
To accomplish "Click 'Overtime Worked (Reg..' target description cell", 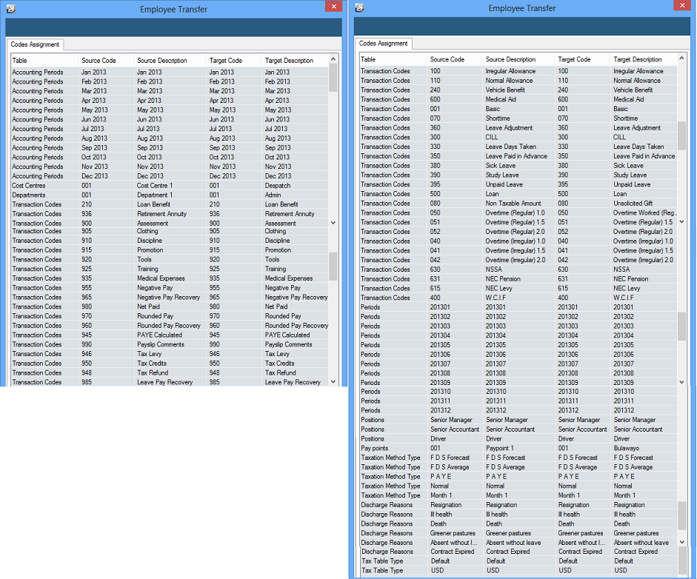I will coord(644,212).
